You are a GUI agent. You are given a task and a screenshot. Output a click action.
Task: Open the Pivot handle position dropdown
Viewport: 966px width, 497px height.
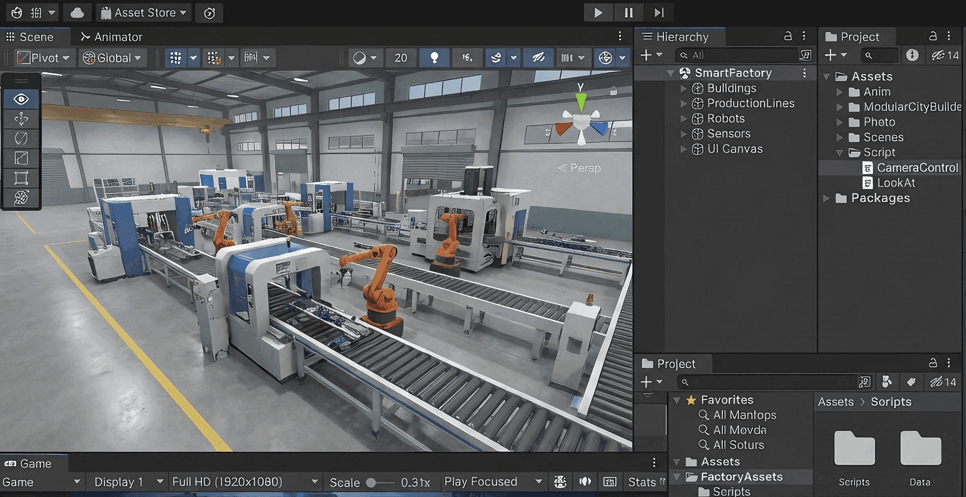[x=44, y=58]
